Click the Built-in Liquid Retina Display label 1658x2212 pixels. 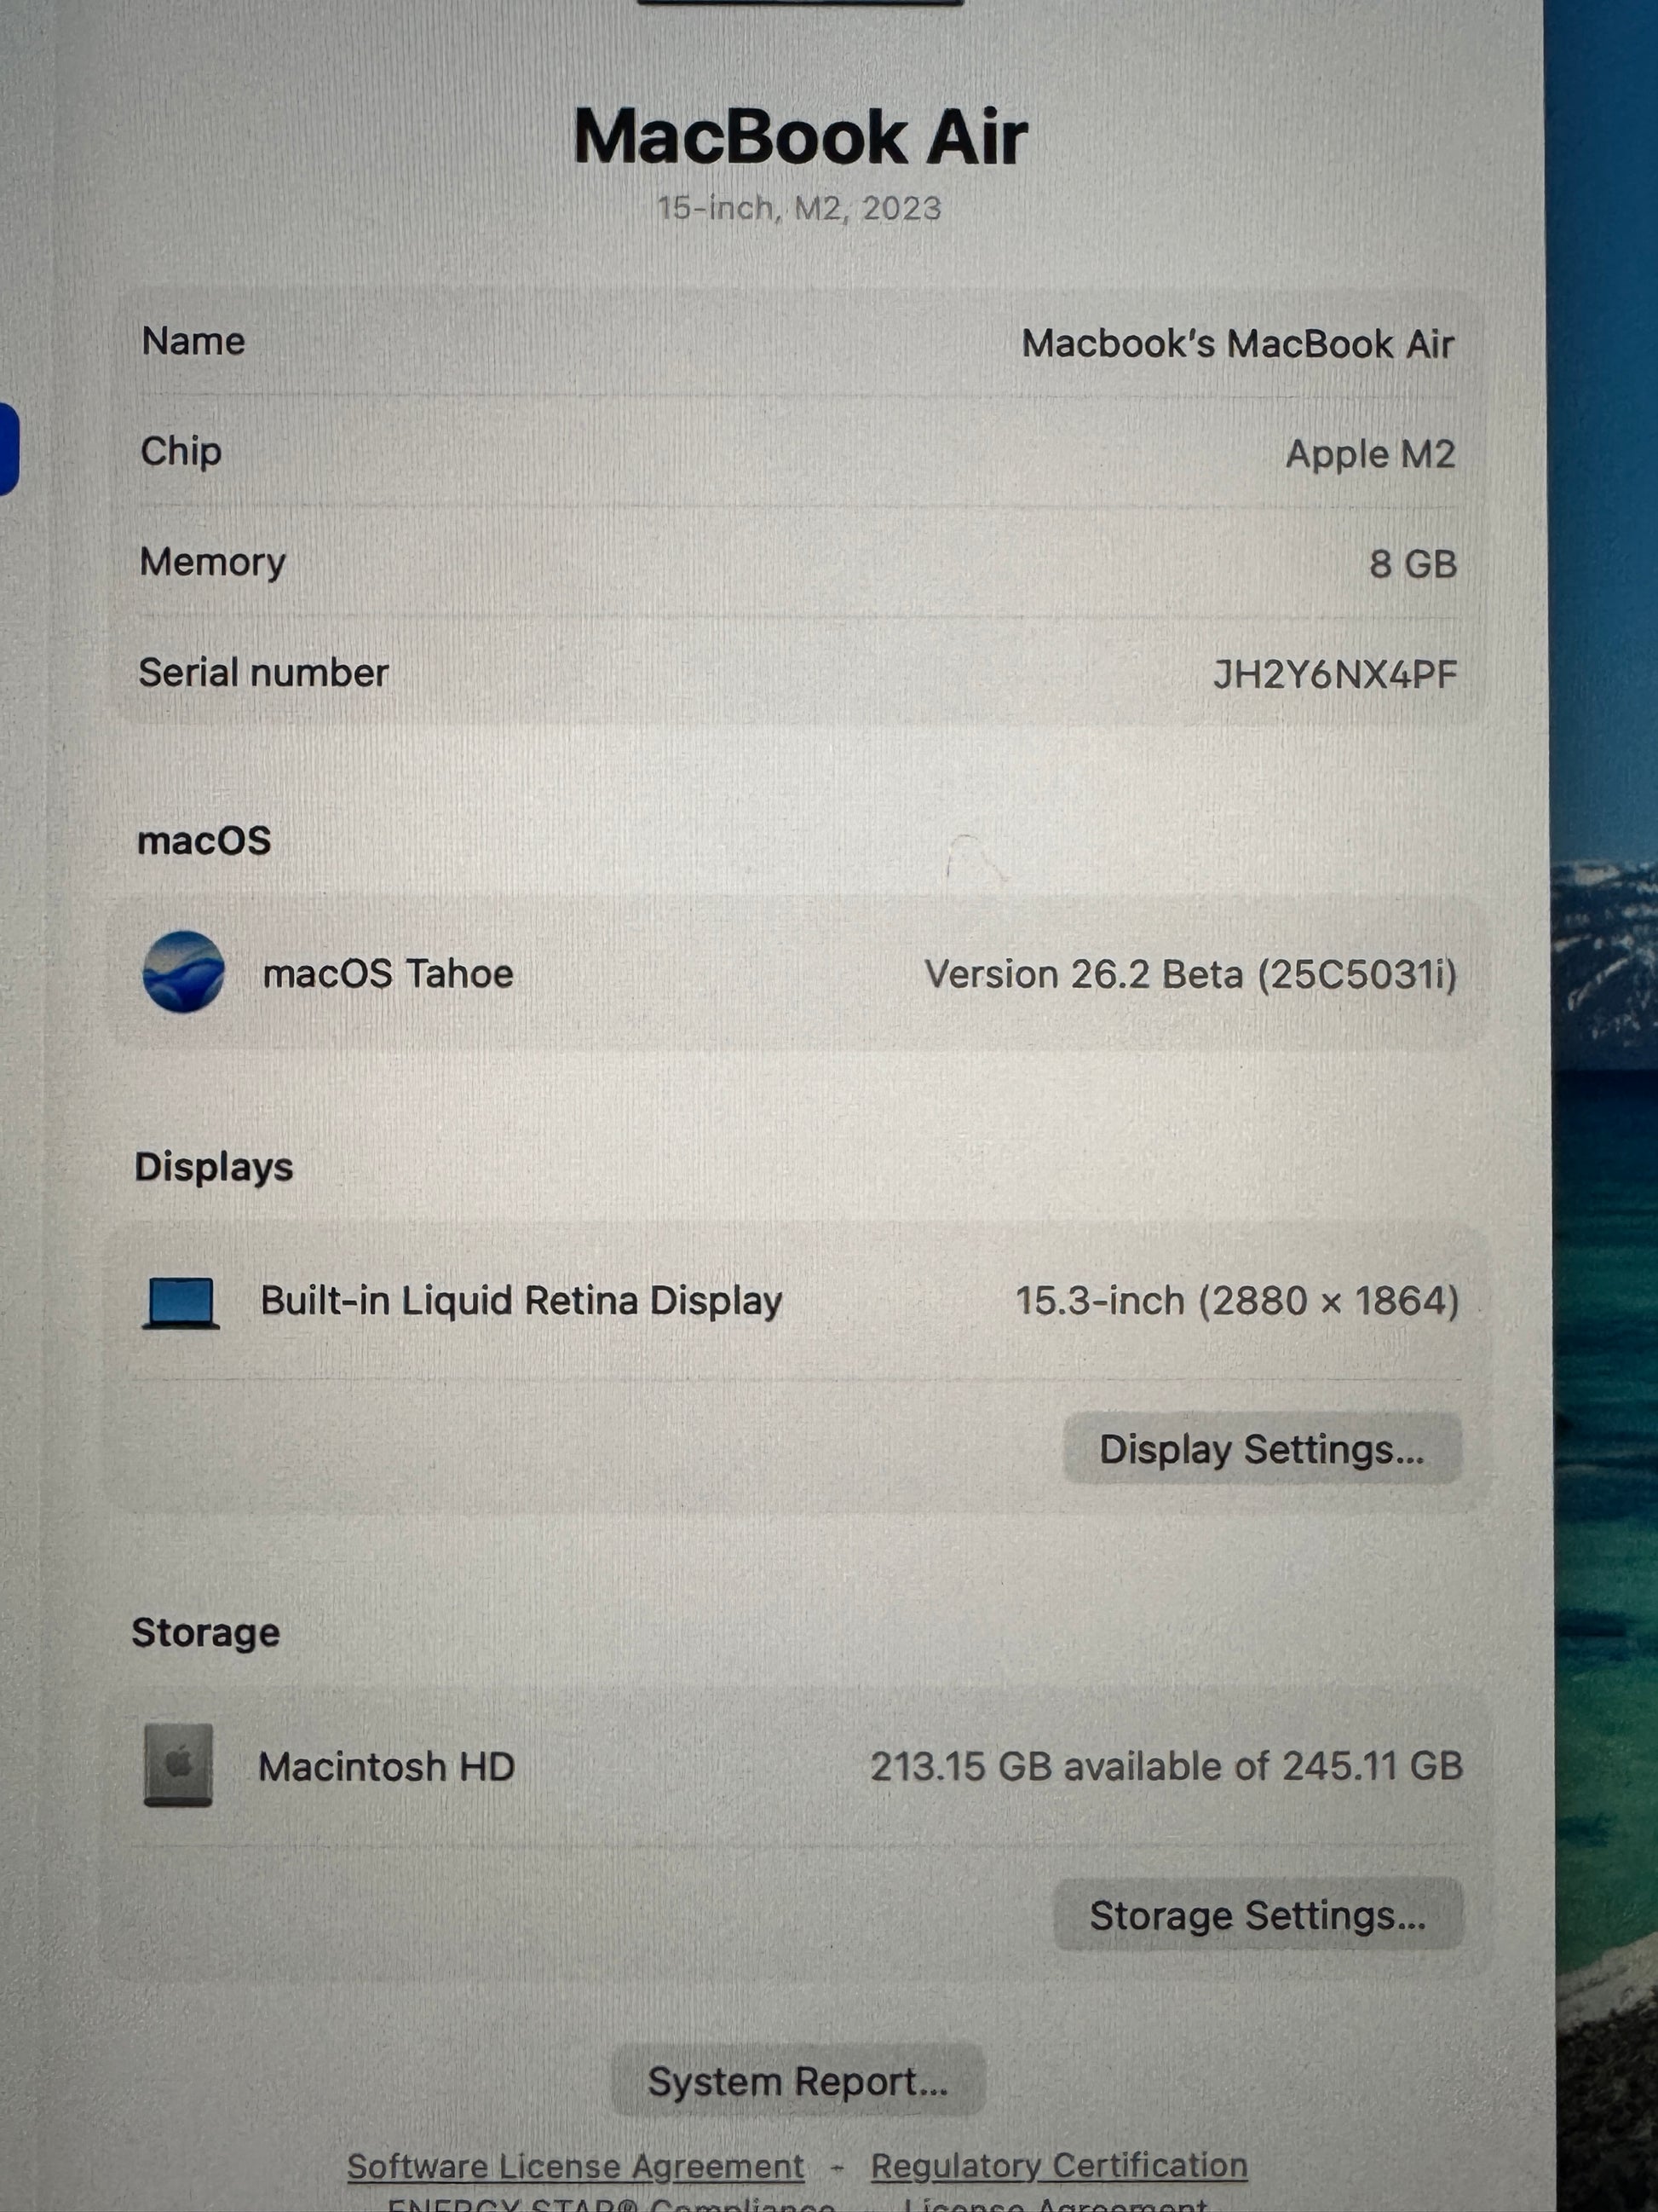click(521, 1301)
